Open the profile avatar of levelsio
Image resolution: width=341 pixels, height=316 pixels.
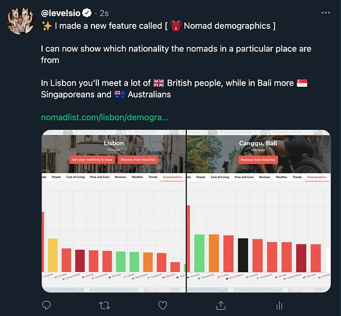pyautogui.click(x=20, y=20)
